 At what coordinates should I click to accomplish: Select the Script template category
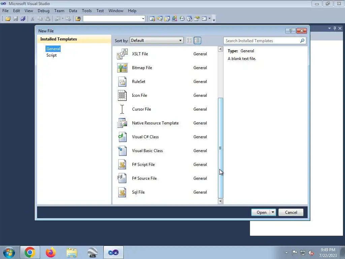pyautogui.click(x=52, y=55)
